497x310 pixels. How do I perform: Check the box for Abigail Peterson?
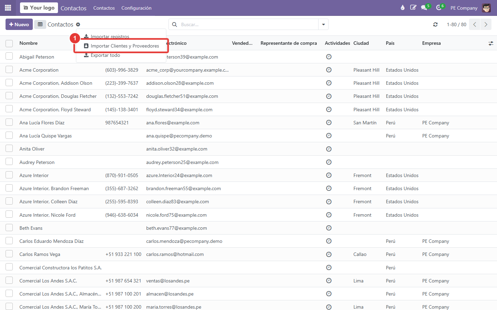(x=9, y=56)
